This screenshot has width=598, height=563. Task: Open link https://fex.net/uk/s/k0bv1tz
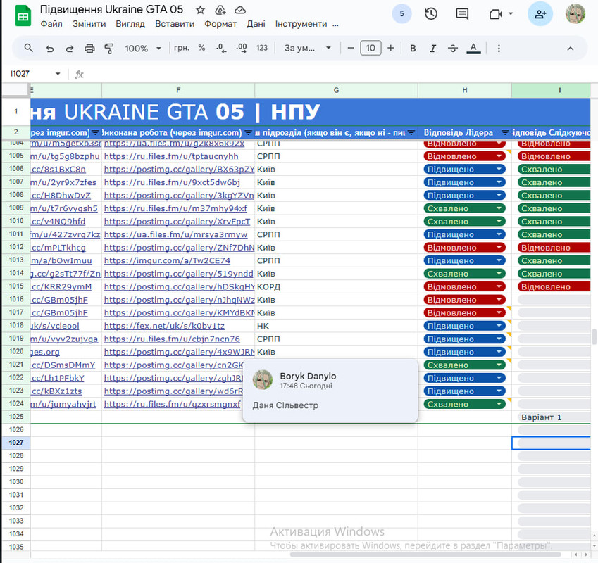tap(164, 326)
